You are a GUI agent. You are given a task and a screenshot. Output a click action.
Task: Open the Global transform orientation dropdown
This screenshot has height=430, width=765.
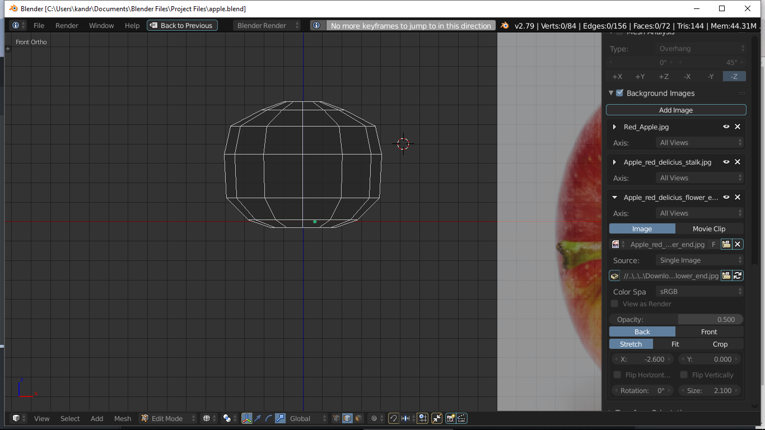(x=307, y=418)
